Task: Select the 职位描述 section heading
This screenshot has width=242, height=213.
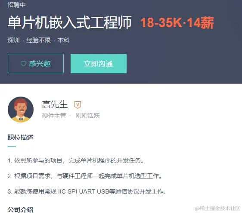Action: (21, 138)
